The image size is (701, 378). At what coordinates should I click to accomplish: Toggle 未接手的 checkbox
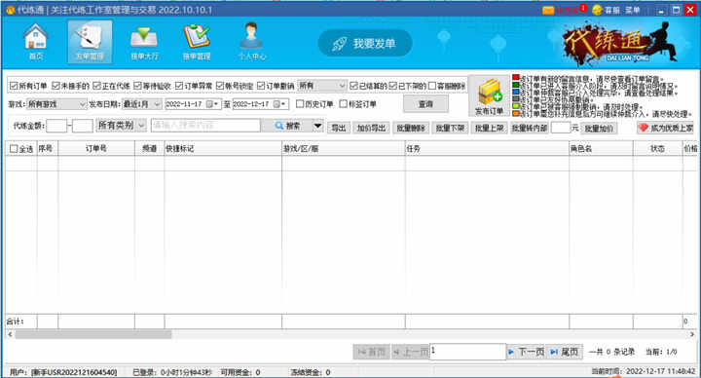click(x=55, y=86)
